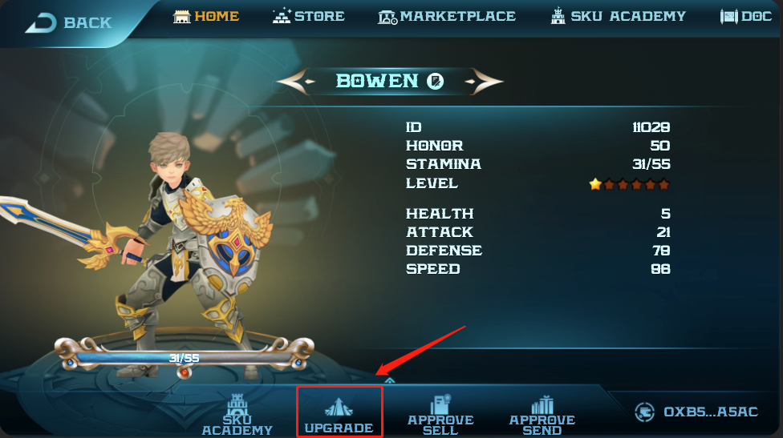783x438 pixels.
Task: Switch to next hero with right arrow
Action: 484,82
